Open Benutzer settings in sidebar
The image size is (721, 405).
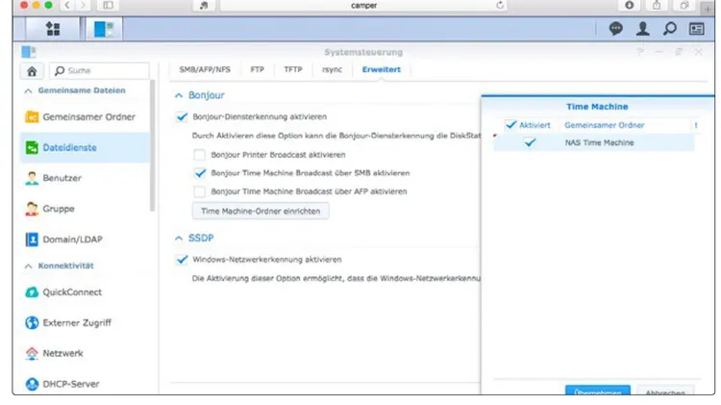point(85,178)
